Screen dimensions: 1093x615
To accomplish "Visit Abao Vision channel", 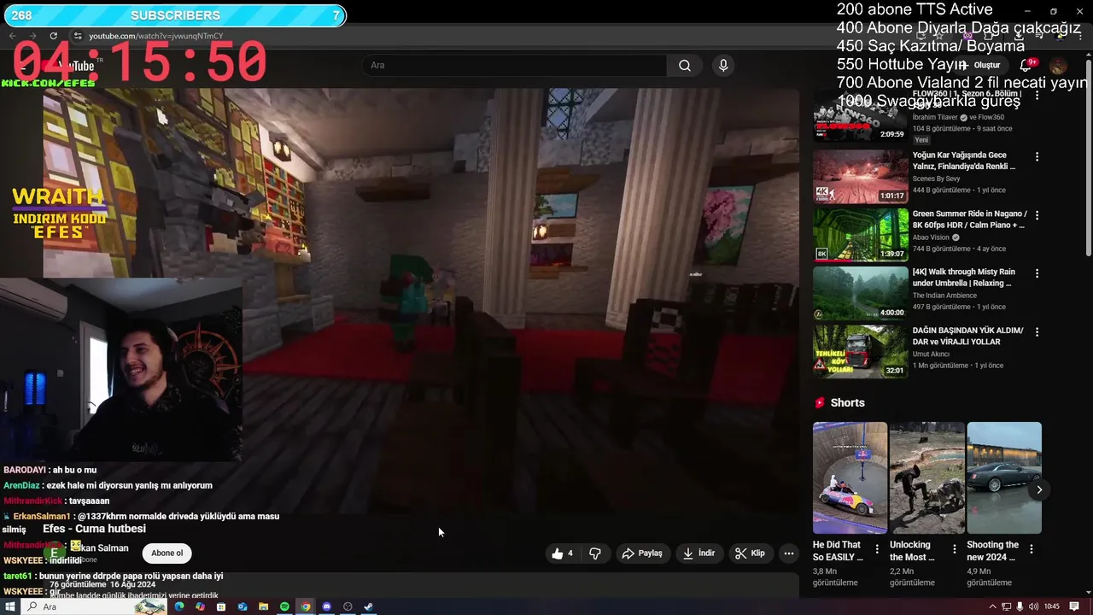I will click(931, 237).
